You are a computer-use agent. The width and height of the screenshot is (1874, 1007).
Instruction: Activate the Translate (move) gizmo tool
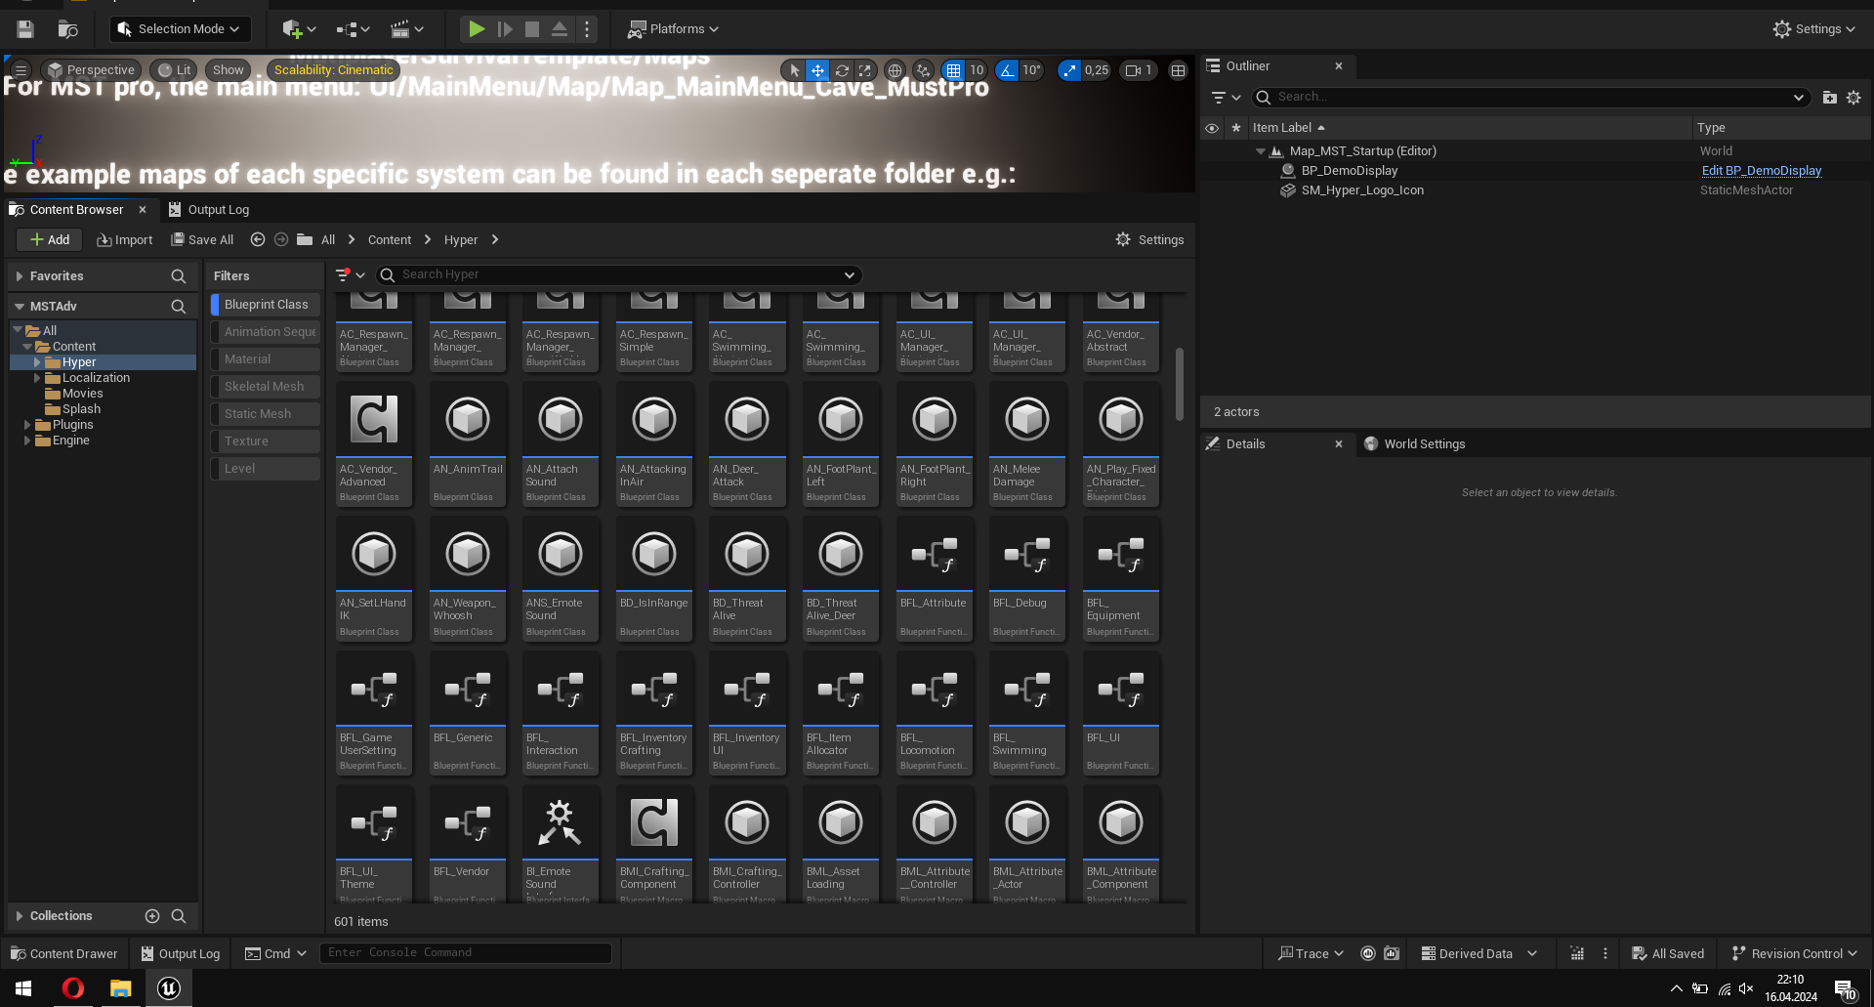pos(817,70)
